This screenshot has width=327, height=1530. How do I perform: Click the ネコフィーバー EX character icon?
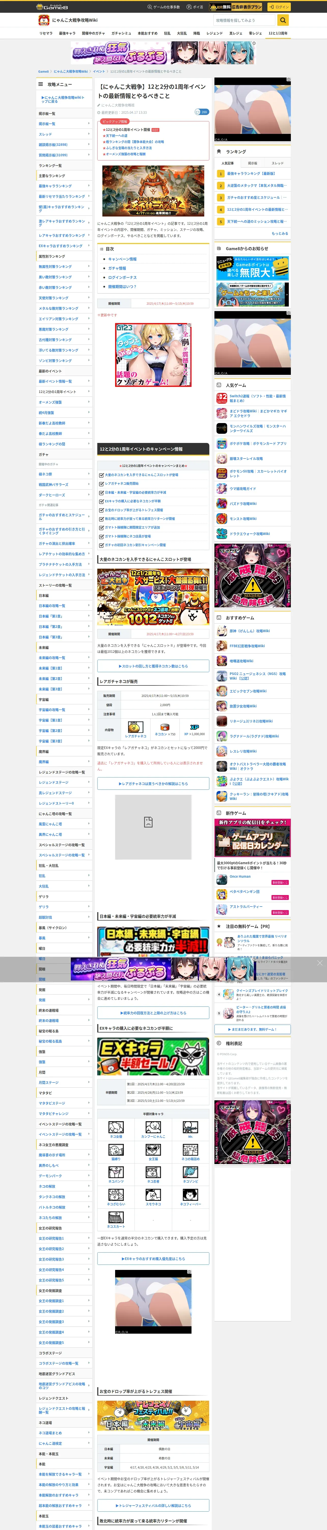point(190,1194)
